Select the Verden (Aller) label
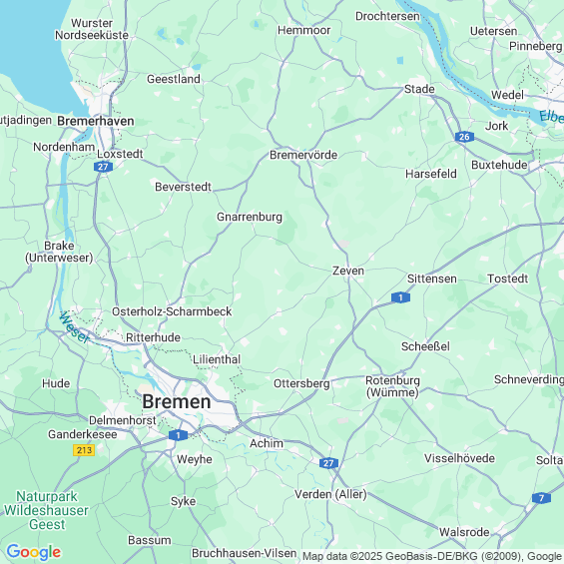Image resolution: width=564 pixels, height=564 pixels. (x=330, y=494)
